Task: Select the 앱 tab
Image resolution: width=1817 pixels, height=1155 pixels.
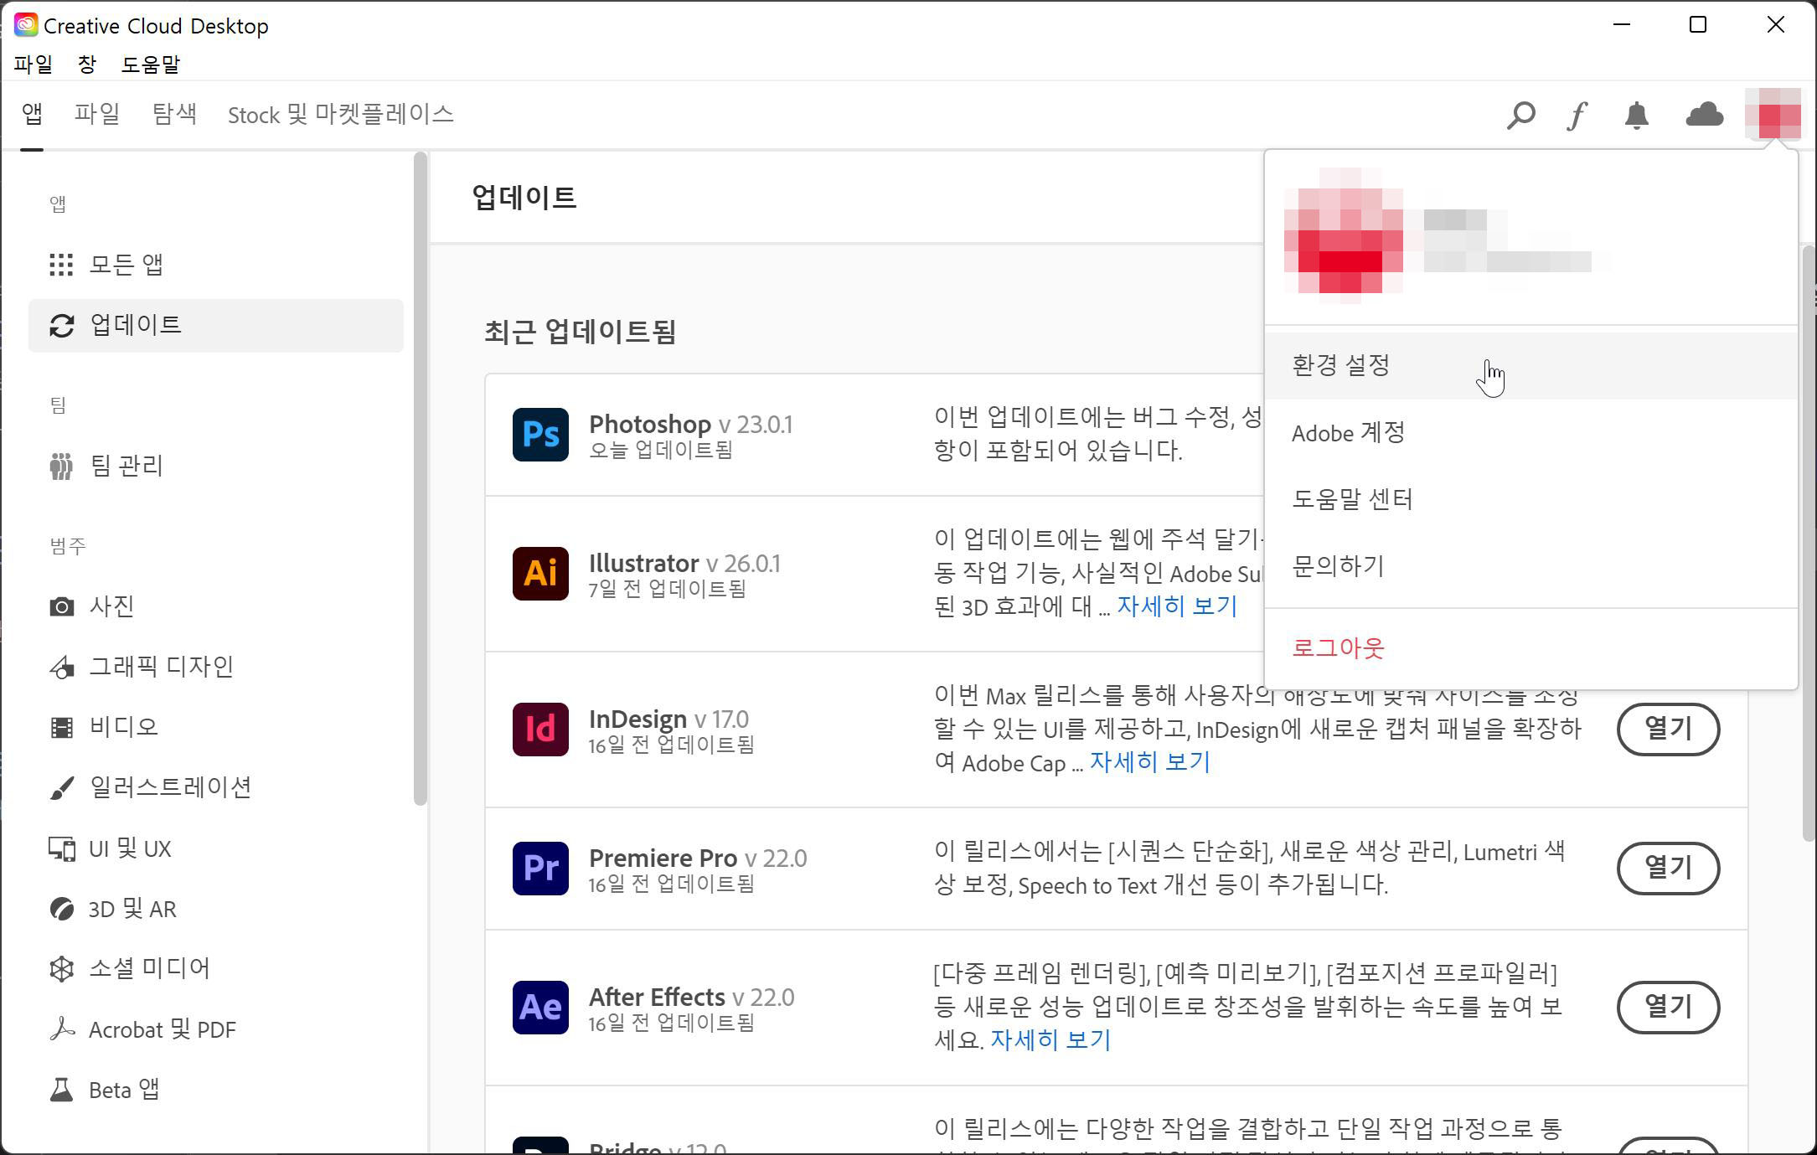Action: tap(32, 114)
